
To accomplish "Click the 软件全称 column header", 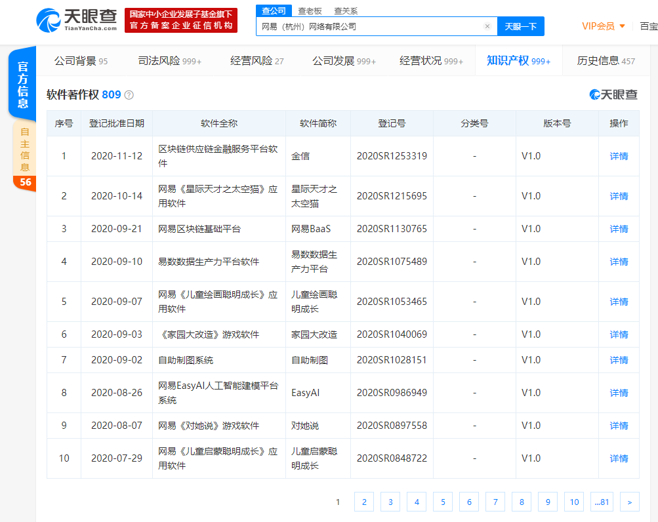I will coord(219,123).
